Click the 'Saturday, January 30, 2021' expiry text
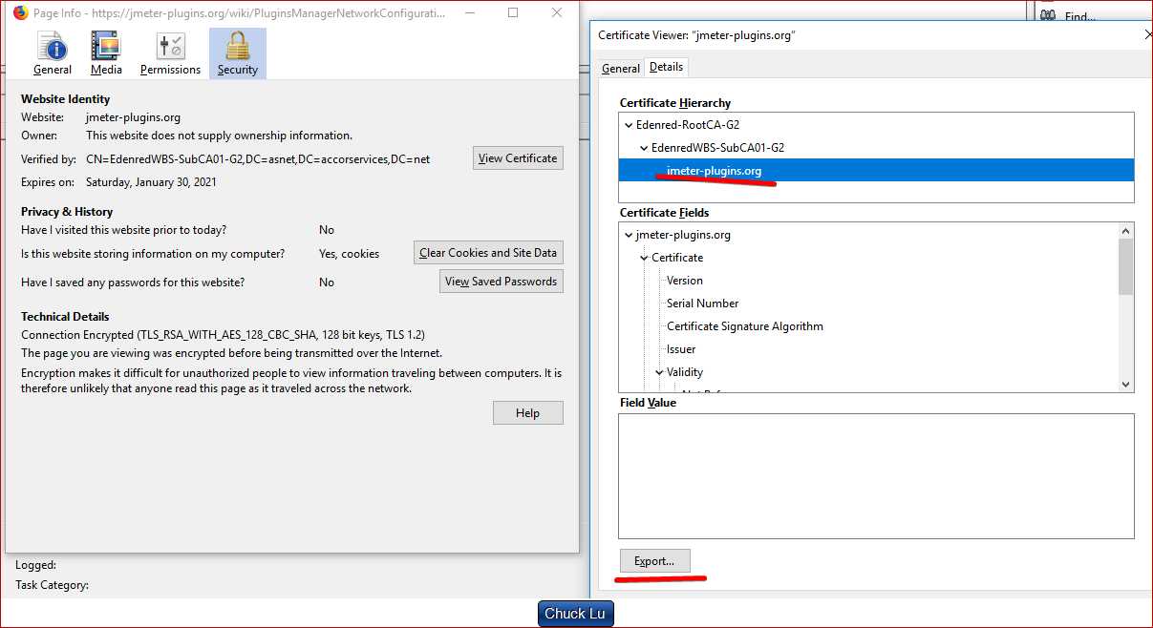1153x628 pixels. click(151, 181)
